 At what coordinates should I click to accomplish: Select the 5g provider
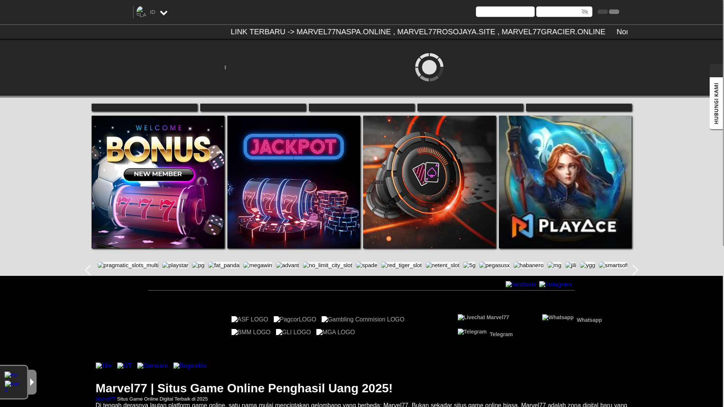click(x=469, y=265)
